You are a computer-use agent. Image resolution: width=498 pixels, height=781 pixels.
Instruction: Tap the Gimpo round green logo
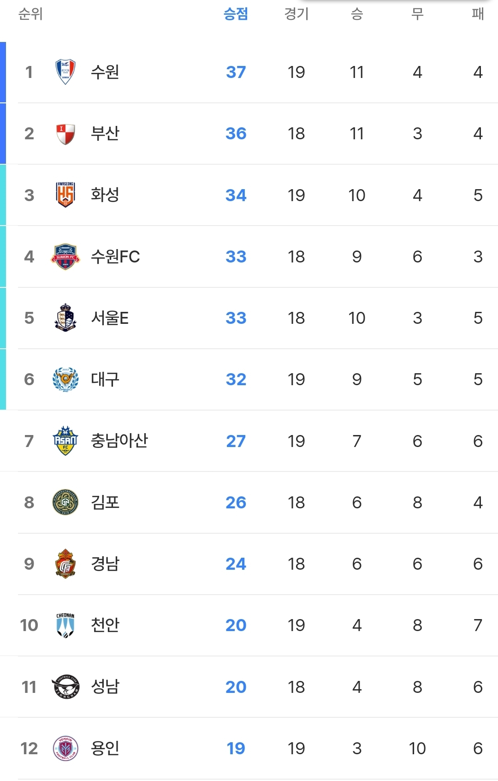[65, 502]
